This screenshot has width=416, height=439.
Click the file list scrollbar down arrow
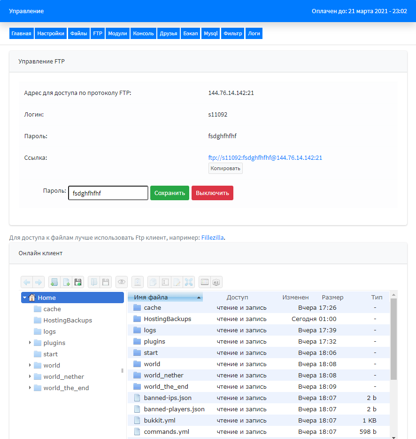[393, 437]
